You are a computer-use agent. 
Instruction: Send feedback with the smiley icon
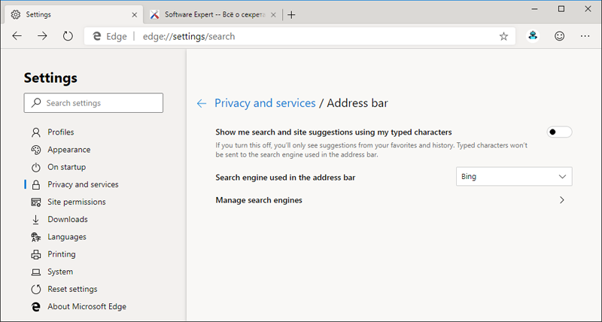click(559, 36)
